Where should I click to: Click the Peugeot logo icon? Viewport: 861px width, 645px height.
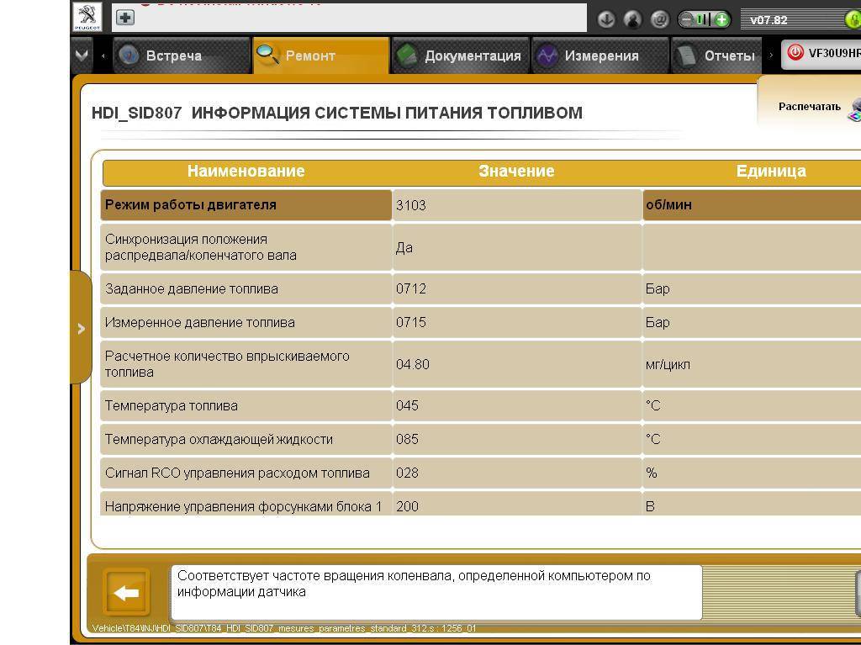click(87, 18)
